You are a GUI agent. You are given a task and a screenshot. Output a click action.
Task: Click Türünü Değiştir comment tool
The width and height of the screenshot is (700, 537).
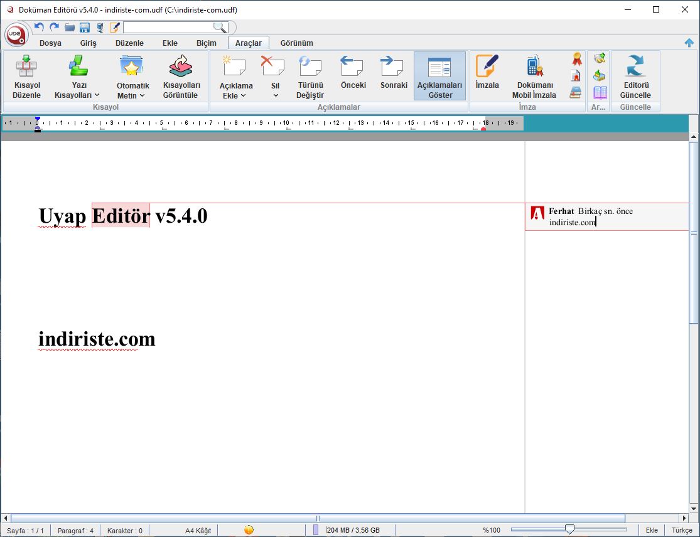tap(310, 77)
